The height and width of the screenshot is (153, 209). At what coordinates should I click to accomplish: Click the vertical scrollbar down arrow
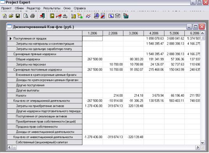(x=202, y=142)
